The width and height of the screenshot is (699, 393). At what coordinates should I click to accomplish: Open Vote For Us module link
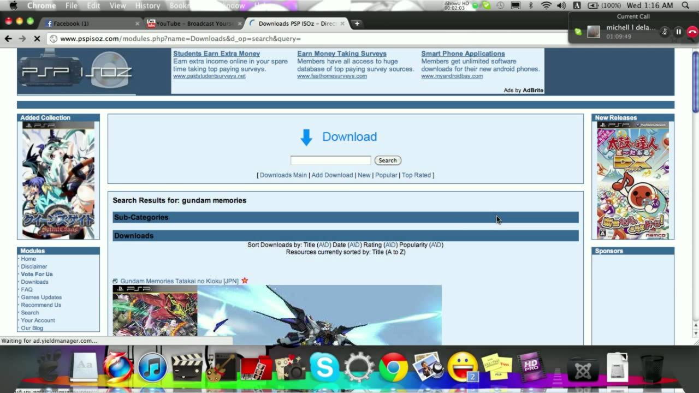37,274
